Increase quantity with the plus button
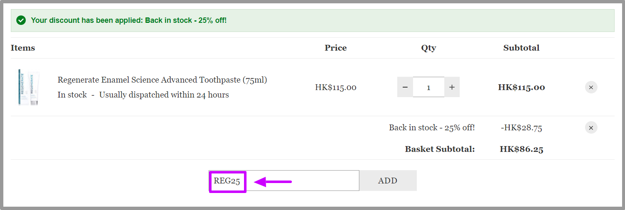625x210 pixels. tap(452, 87)
